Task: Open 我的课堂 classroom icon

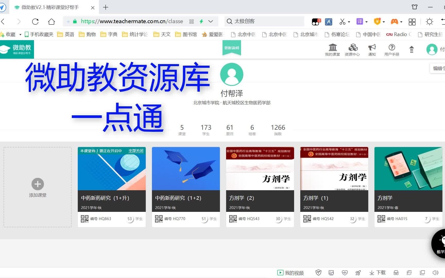Action: click(332, 50)
